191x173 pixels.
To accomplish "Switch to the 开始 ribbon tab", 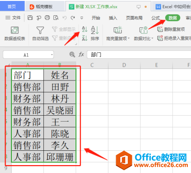I will coord(96,18).
